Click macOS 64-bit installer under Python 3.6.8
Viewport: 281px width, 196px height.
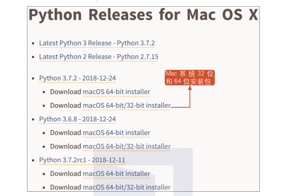click(x=116, y=133)
